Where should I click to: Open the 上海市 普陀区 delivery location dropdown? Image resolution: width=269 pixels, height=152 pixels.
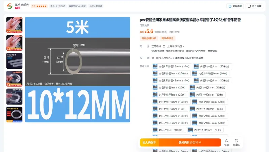click(x=176, y=46)
